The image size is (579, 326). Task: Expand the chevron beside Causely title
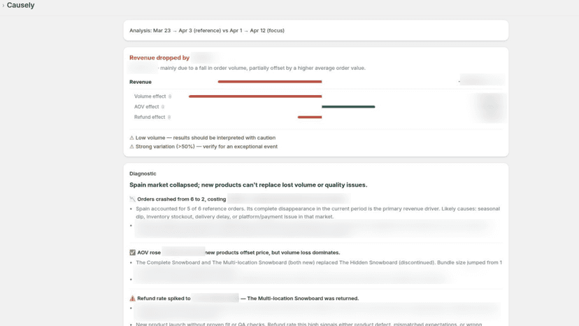[3, 6]
